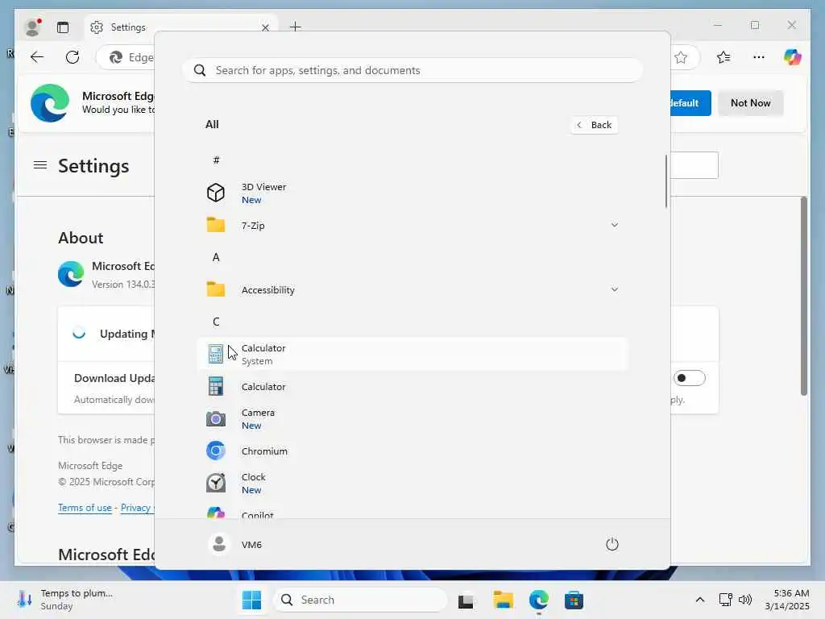Viewport: 825px width, 619px height.
Task: Click Not Now on the Edge prompt
Action: (750, 102)
